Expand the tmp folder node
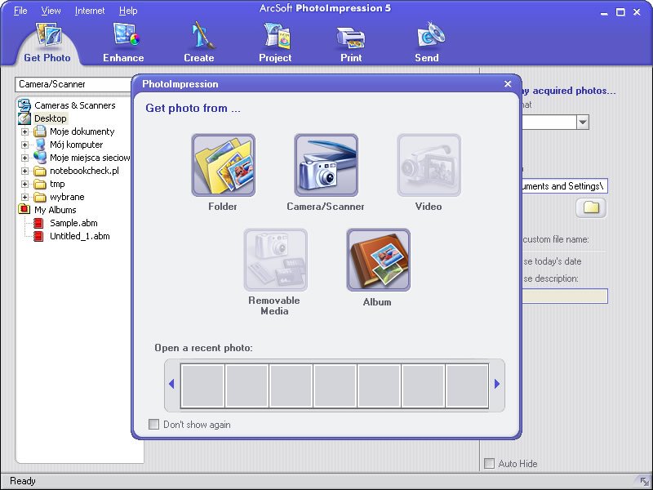This screenshot has height=490, width=653. coord(24,184)
